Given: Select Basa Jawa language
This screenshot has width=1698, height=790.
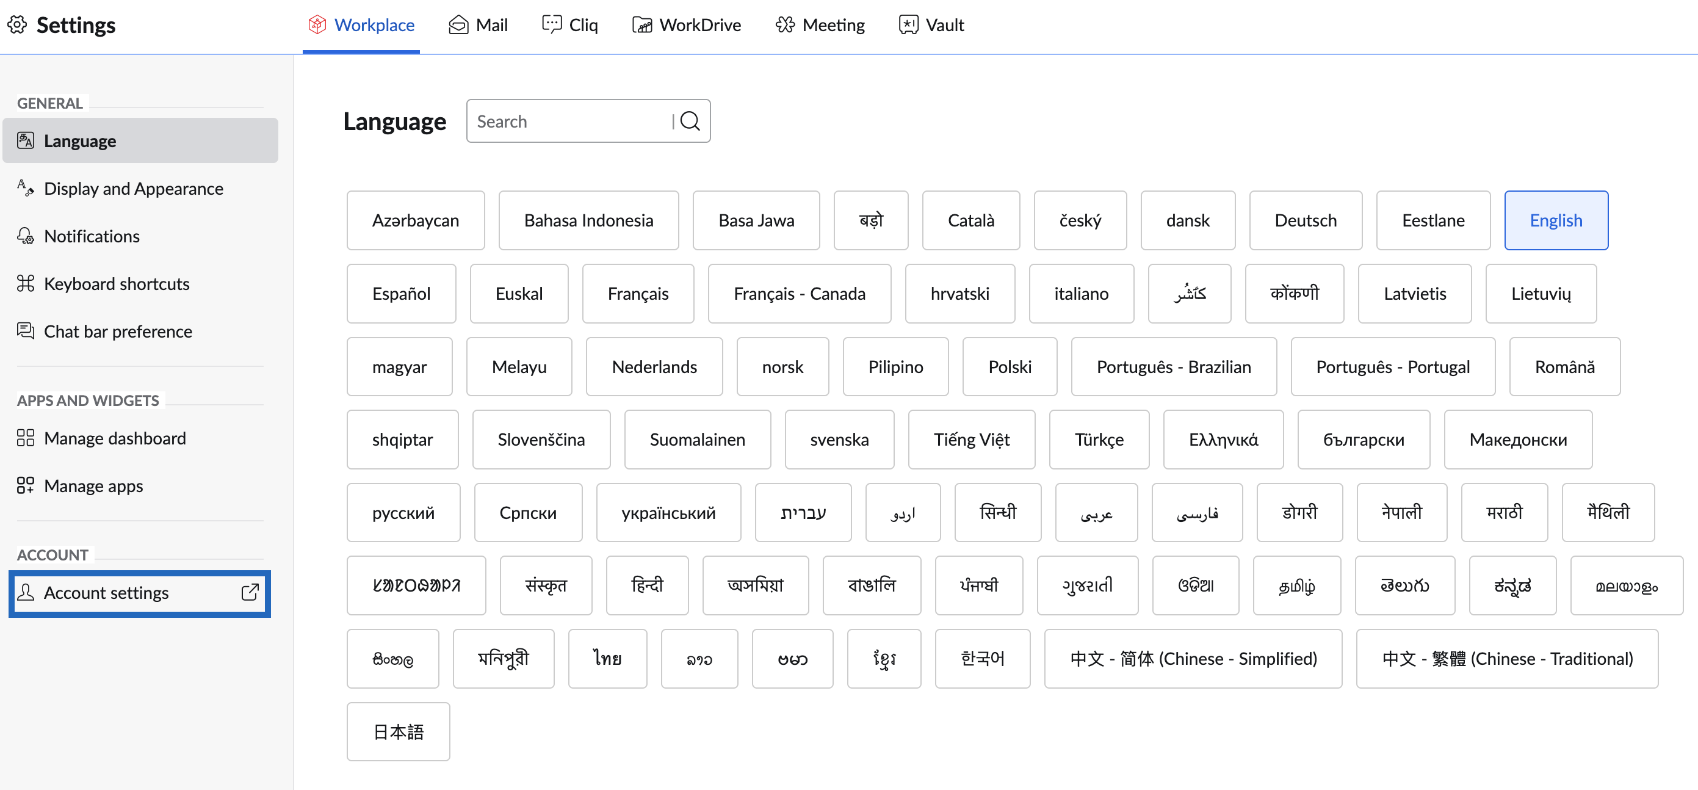Looking at the screenshot, I should (x=757, y=220).
